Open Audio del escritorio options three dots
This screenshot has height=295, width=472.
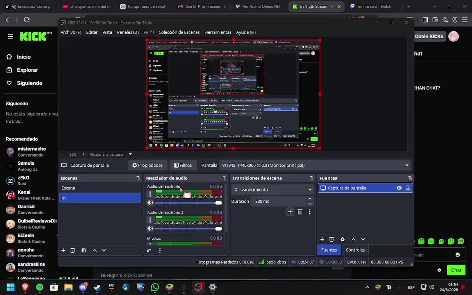tap(150, 194)
